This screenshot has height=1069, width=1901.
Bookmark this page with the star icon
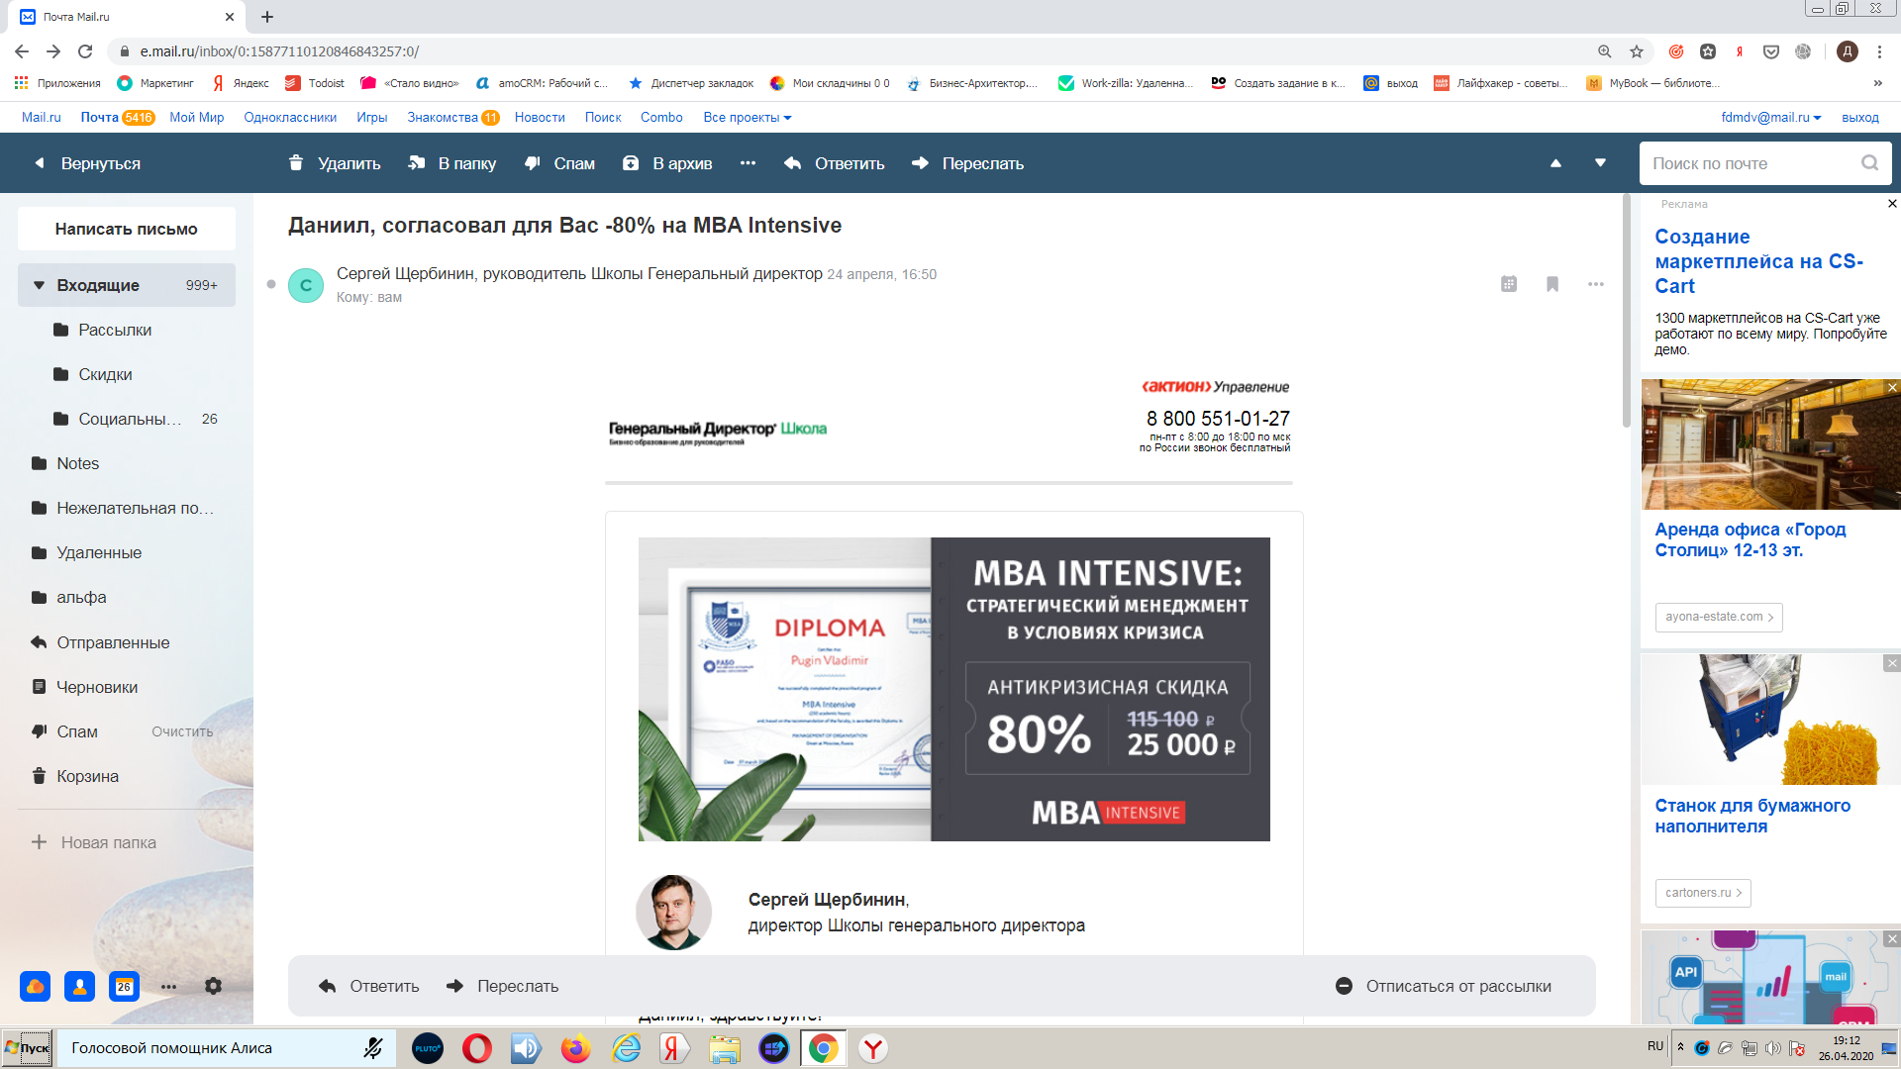[1637, 51]
